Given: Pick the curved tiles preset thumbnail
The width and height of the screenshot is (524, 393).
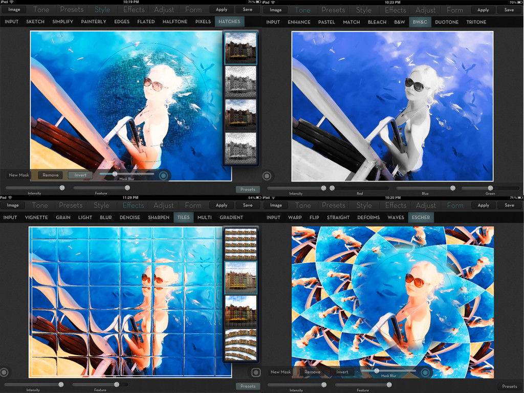Looking at the screenshot, I should pyautogui.click(x=241, y=344).
